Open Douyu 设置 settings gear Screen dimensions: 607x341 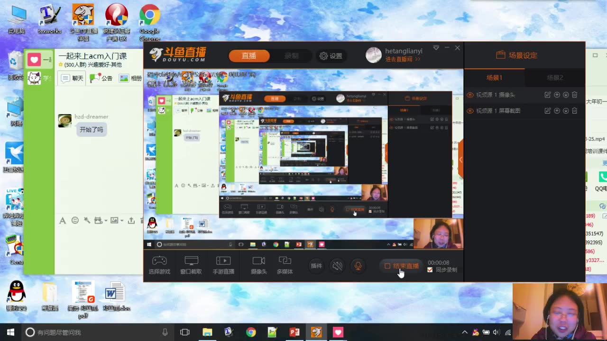click(x=331, y=56)
